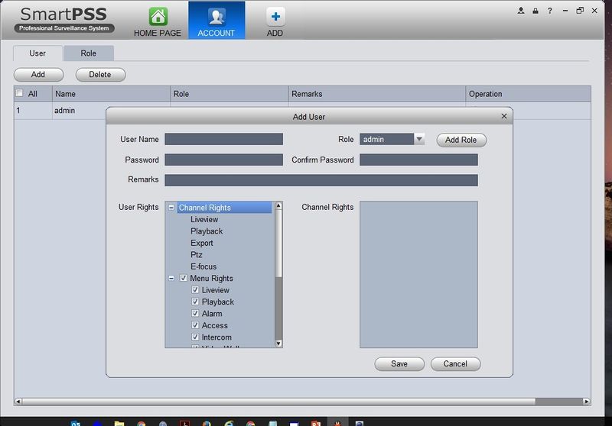Viewport: 612px width, 426px height.
Task: Check the All users checkbox in table header
Action: 20,94
